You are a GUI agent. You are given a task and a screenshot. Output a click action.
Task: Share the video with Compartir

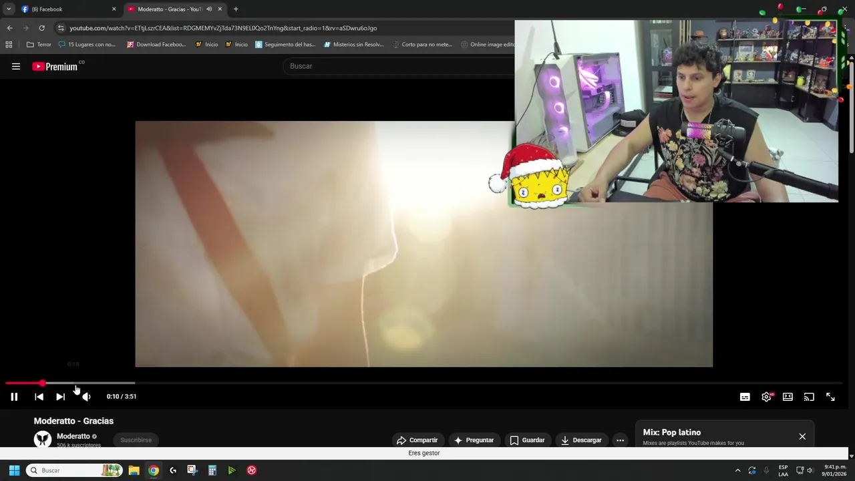pos(417,440)
